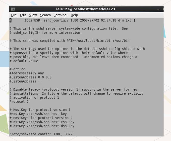Click the #Port 22 line
171x141 pixels.
[x=17, y=69]
